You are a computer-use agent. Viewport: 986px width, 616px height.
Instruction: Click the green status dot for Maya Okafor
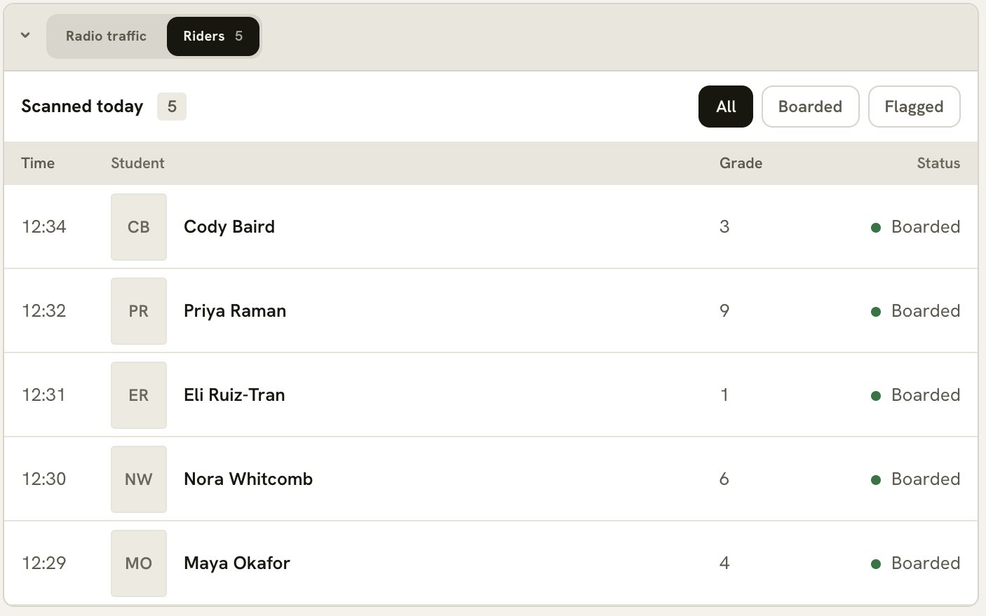(876, 564)
